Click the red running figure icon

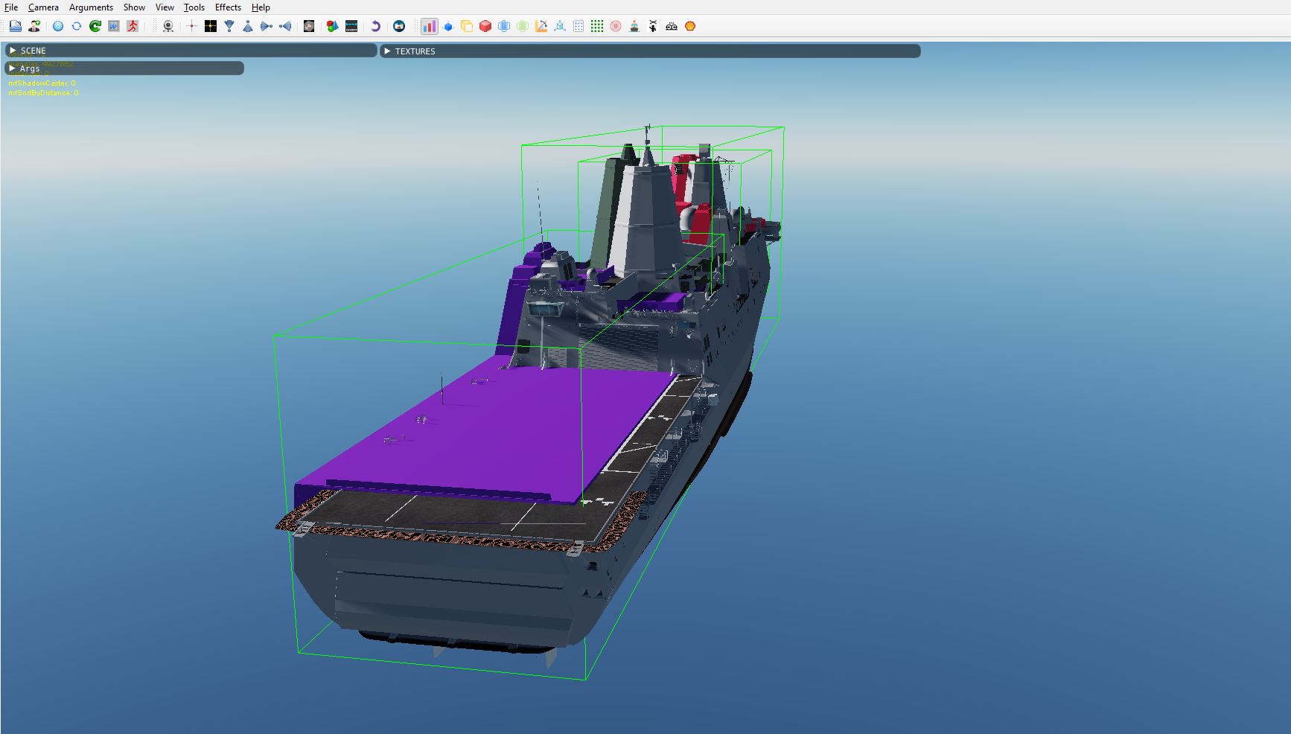pos(133,26)
